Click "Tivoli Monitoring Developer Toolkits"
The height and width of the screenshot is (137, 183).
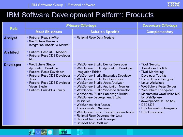click(x=154, y=74)
